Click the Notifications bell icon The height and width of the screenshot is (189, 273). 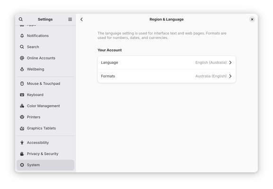(22, 36)
